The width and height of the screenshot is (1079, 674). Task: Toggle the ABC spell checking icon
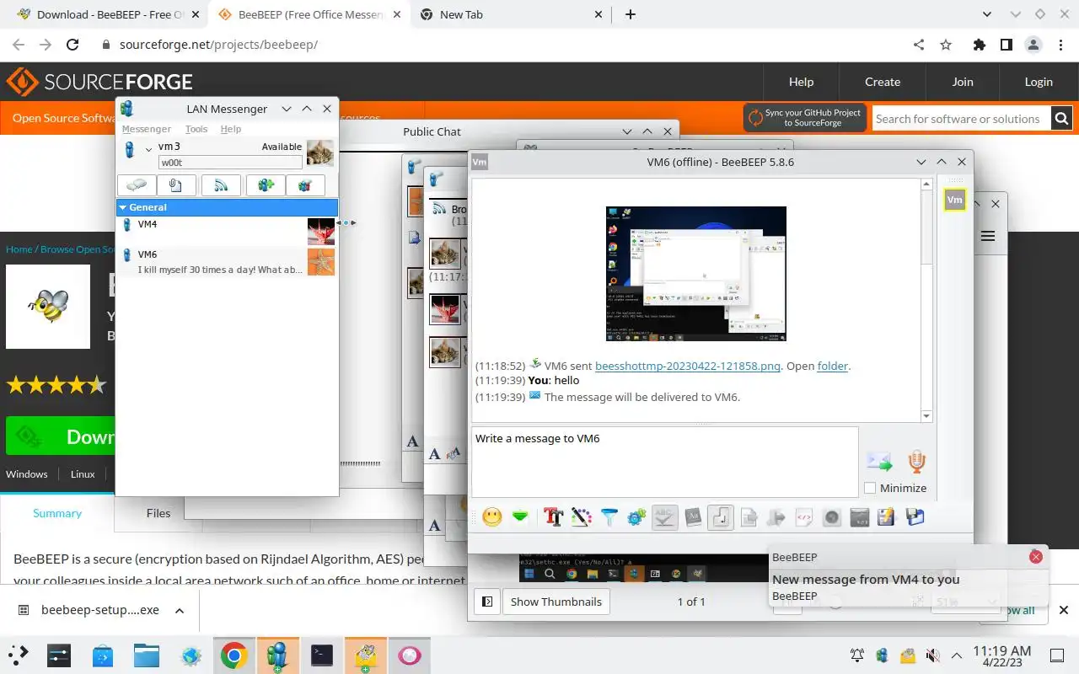(x=664, y=517)
